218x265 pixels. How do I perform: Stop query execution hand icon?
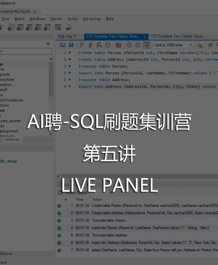pos(108,45)
